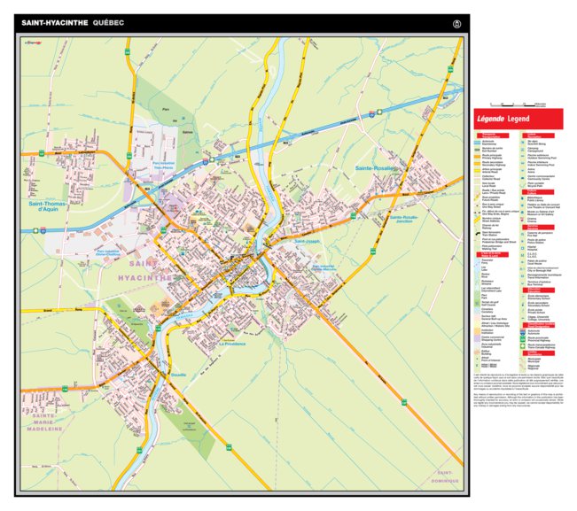Click the train station symbol in the legend
The height and width of the screenshot is (511, 577).
(x=478, y=234)
